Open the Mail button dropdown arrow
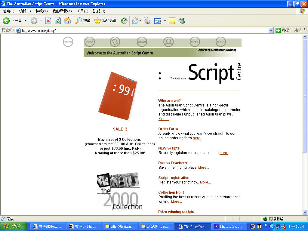 click(x=140, y=21)
